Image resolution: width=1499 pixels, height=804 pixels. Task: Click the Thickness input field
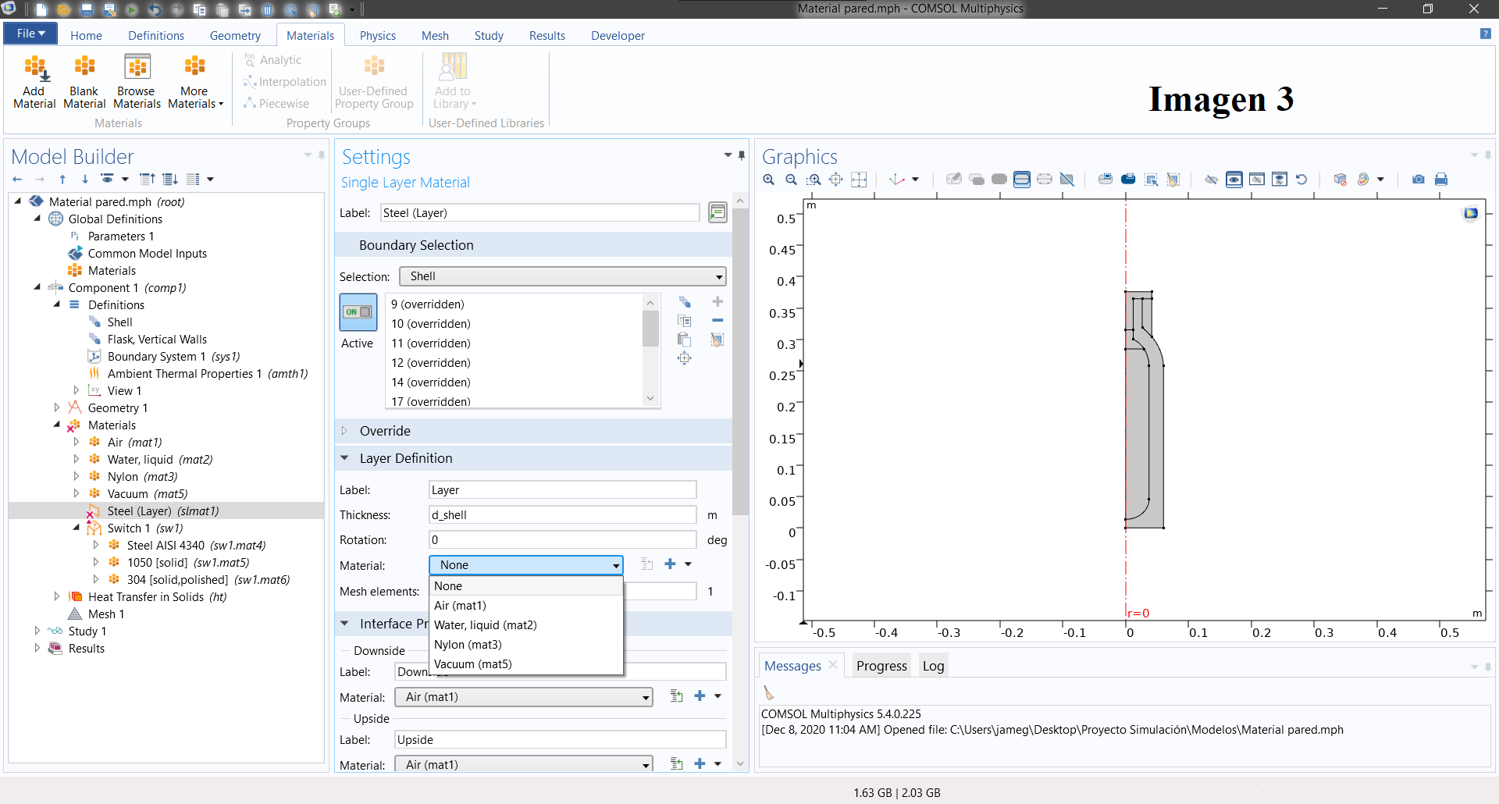tap(562, 515)
